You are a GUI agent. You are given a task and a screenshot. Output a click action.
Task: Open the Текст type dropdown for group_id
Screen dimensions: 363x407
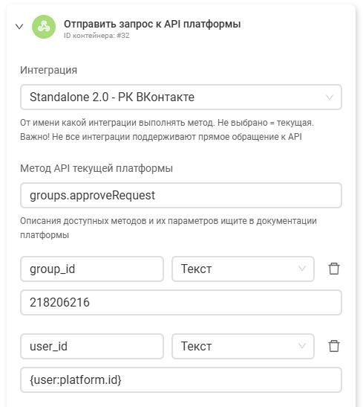[243, 269]
